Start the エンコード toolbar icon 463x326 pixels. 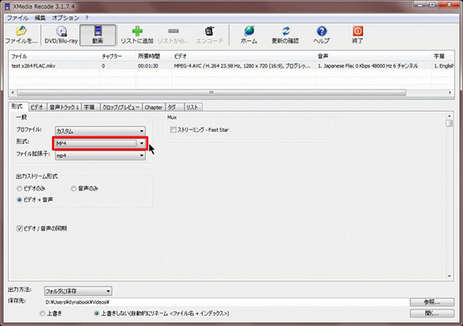click(209, 35)
